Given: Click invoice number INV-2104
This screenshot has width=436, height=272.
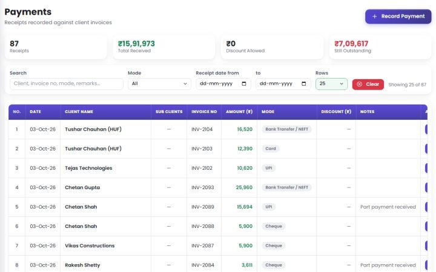Looking at the screenshot, I should [x=202, y=129].
